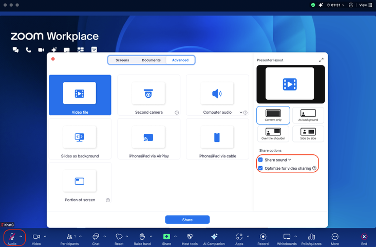
Task: Uncheck the Share sound checkbox
Action: pos(261,160)
